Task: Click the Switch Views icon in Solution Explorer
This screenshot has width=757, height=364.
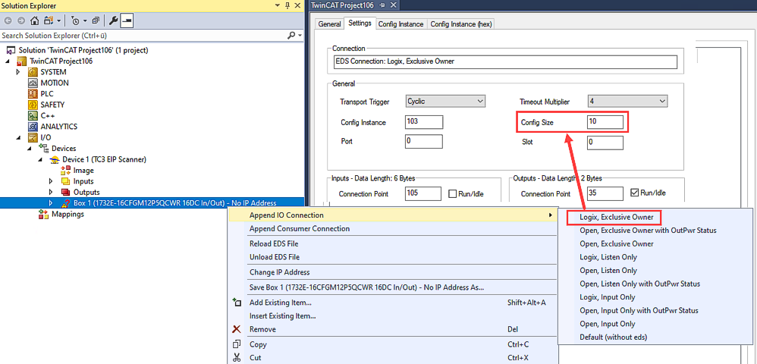Action: (49, 20)
